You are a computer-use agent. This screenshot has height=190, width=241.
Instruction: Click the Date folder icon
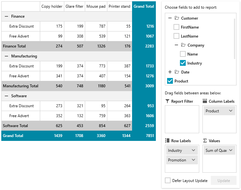click(x=177, y=72)
